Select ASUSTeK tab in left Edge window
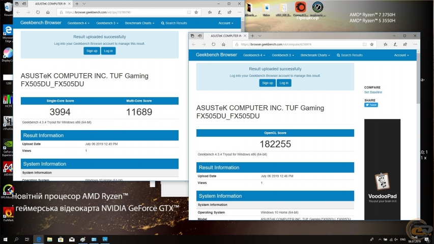The height and width of the screenshot is (244, 434). tap(50, 4)
